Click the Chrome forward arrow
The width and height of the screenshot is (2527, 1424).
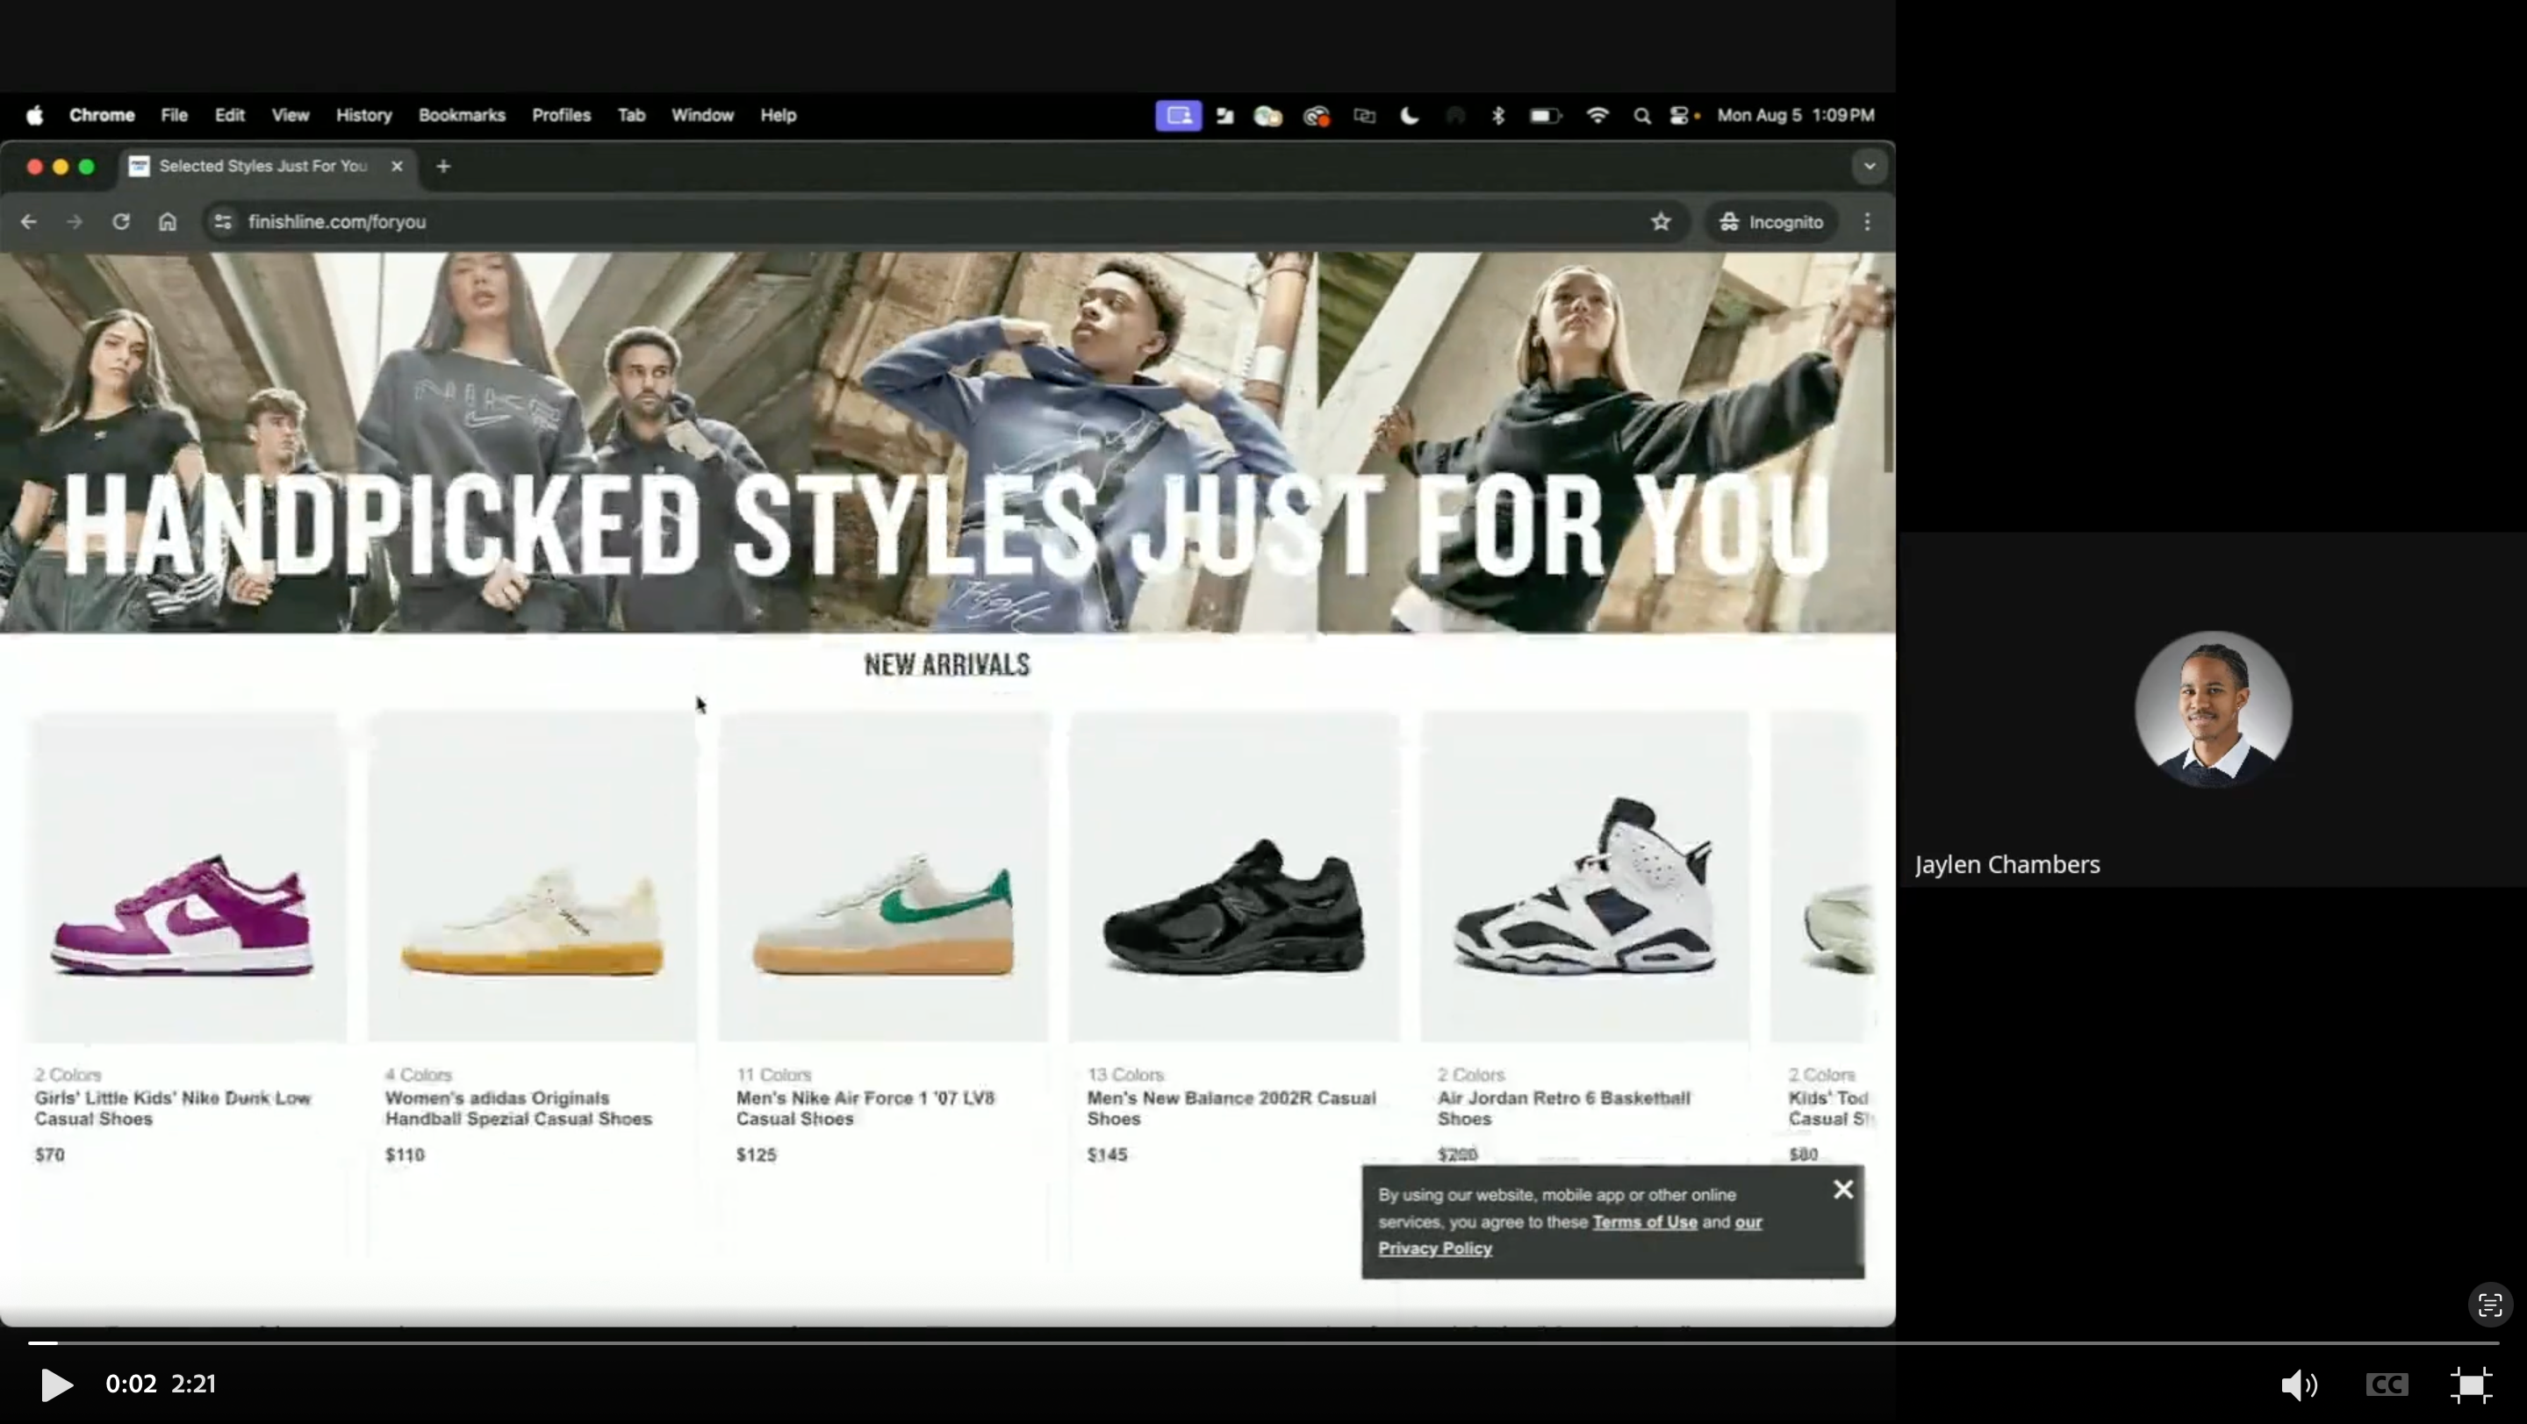point(75,222)
